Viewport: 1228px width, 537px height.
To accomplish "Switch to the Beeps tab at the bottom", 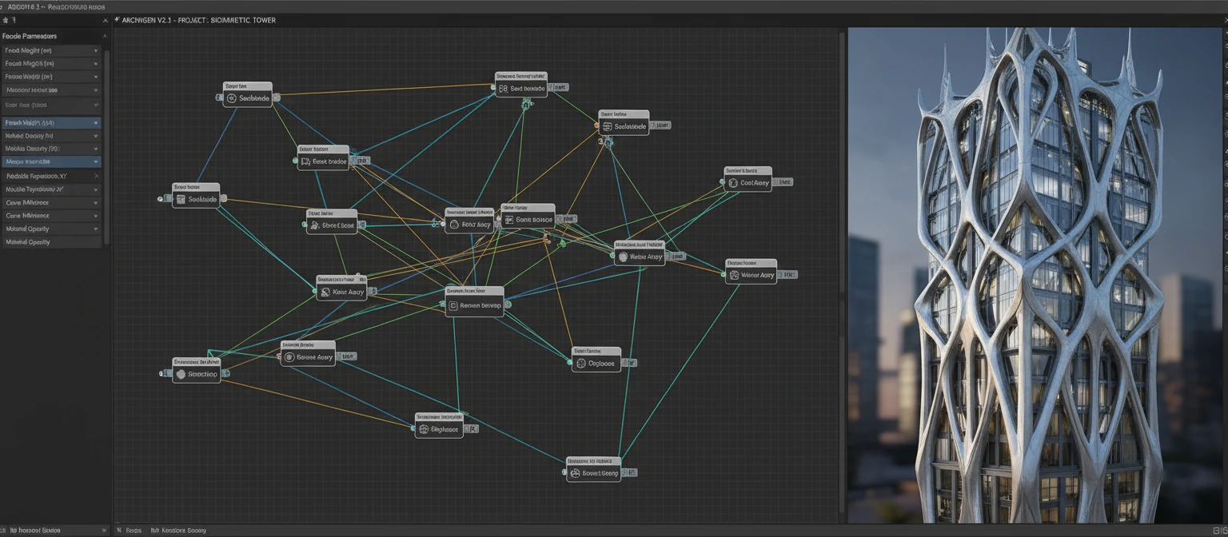I will 134,530.
